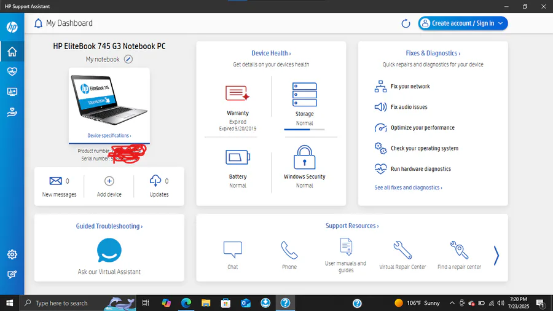Open File Explorer from taskbar
Screen dimensions: 553x311
(x=206, y=303)
